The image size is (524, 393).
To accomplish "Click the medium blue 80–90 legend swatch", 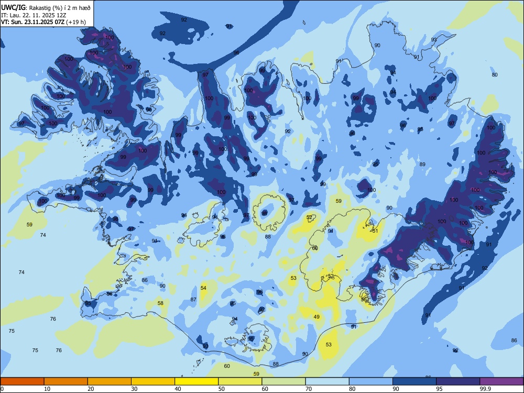I will 371,381.
